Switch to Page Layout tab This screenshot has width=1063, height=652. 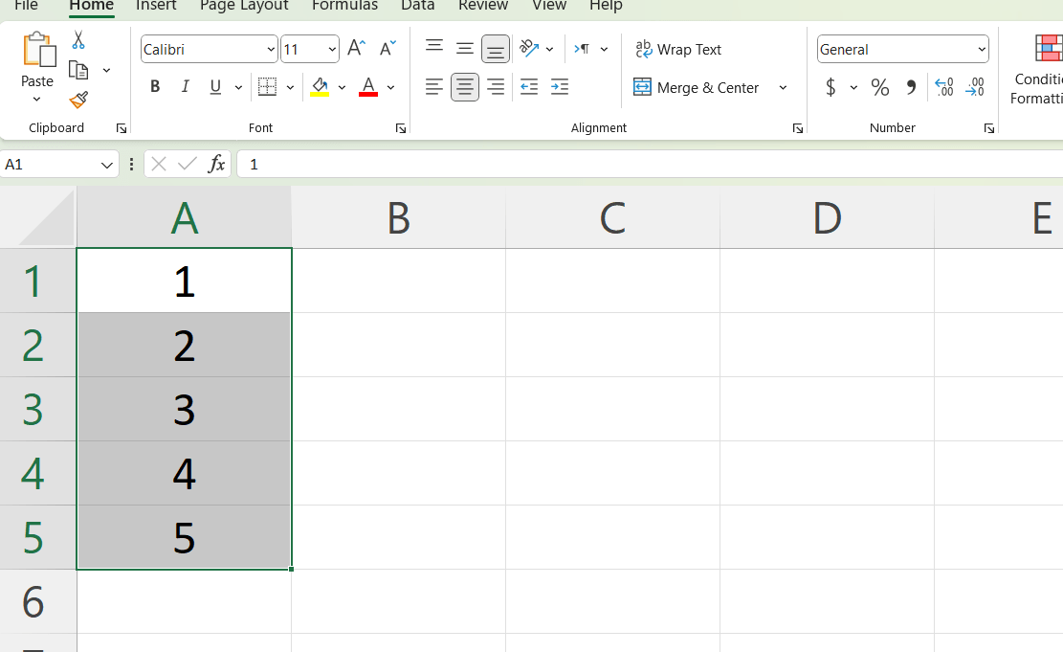244,6
